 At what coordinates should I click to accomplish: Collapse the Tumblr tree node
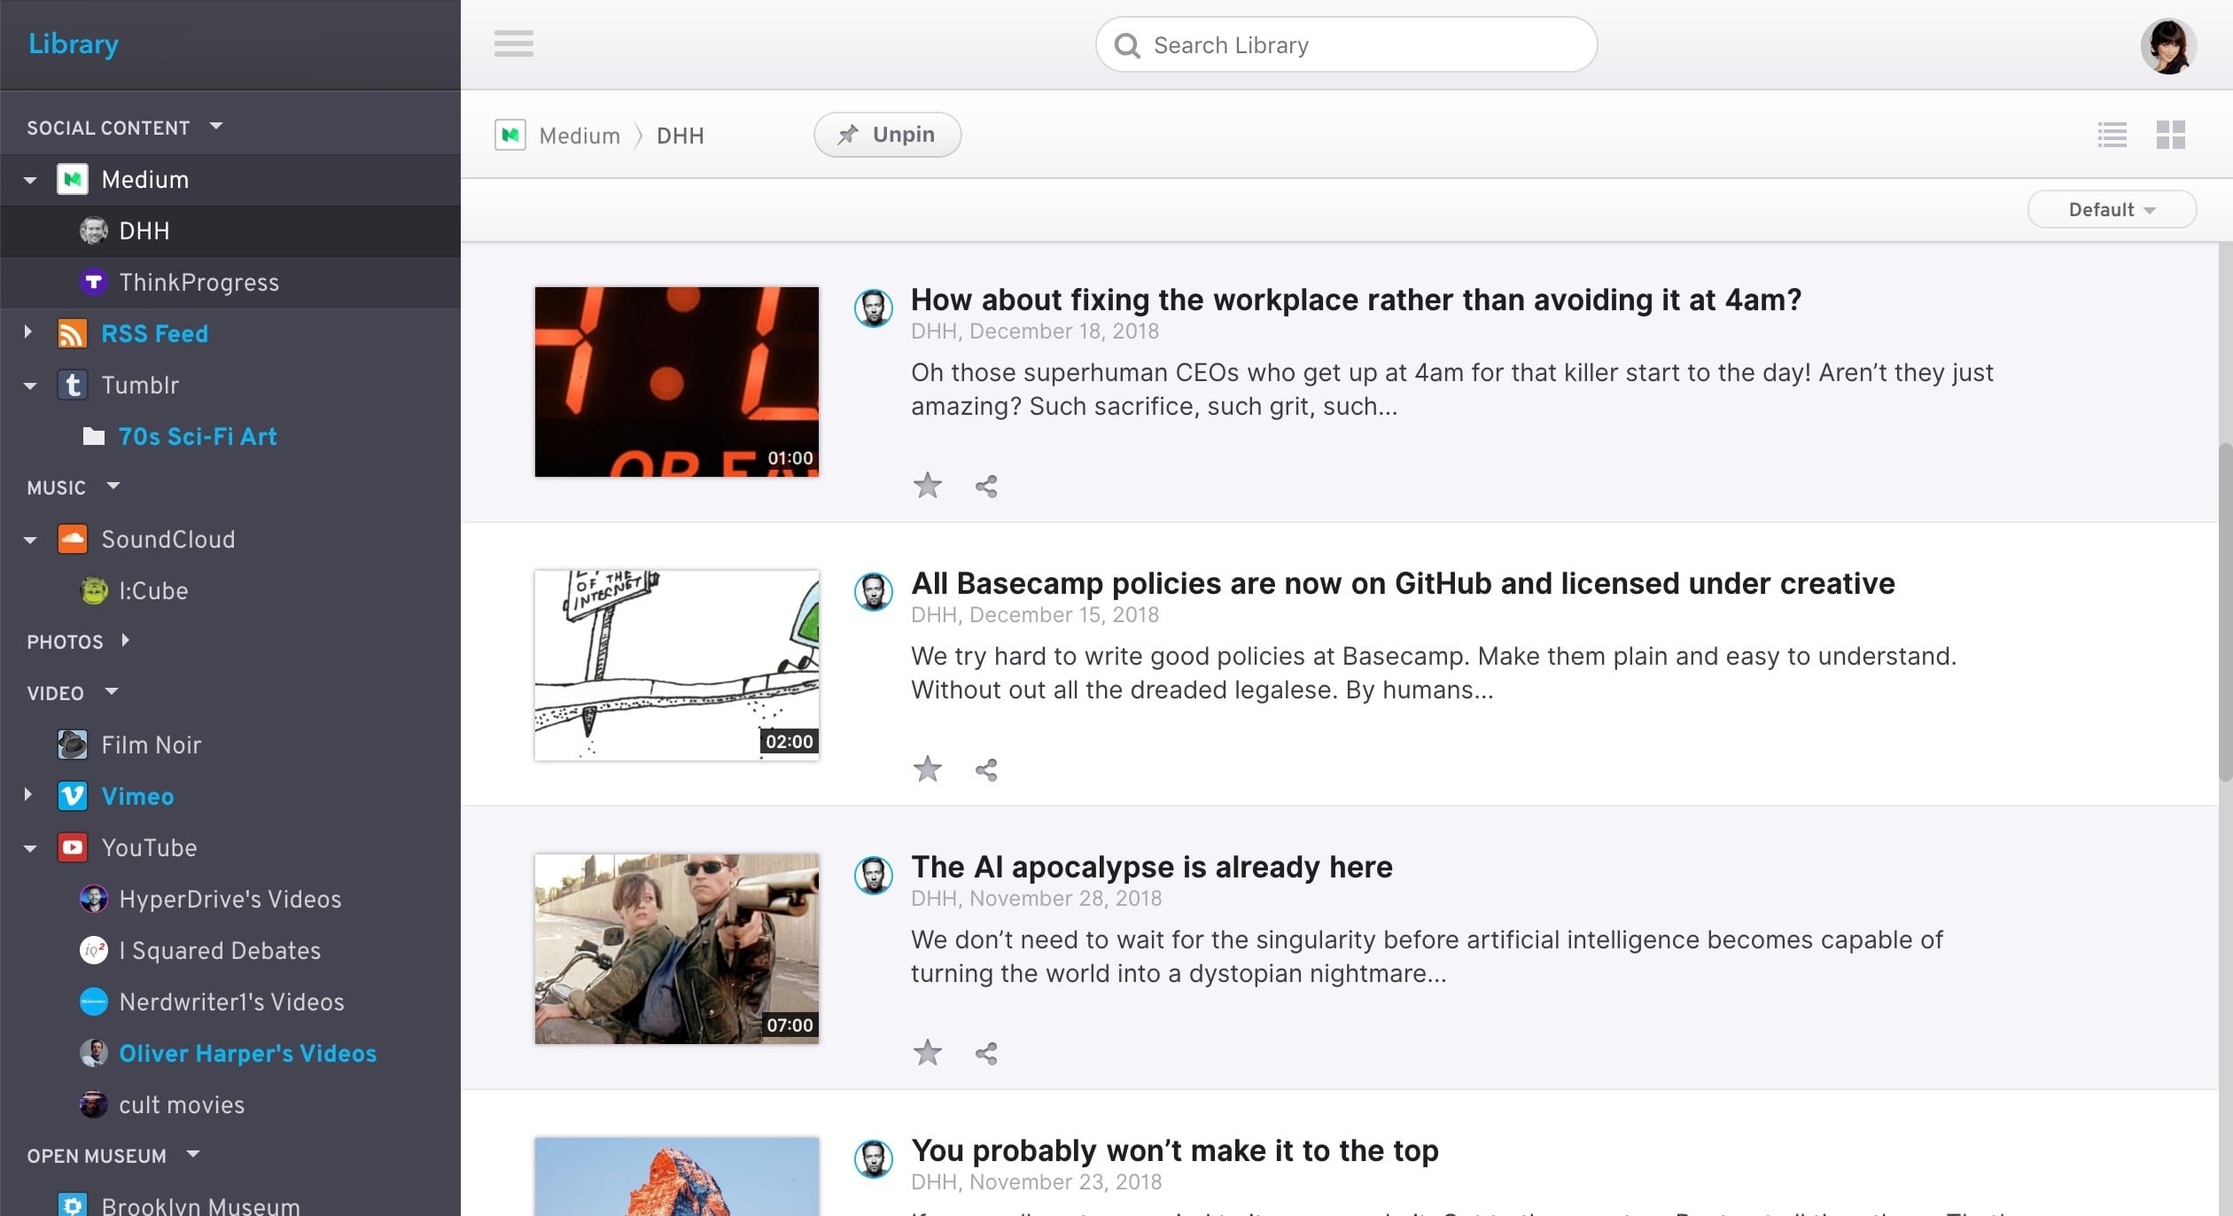point(30,386)
